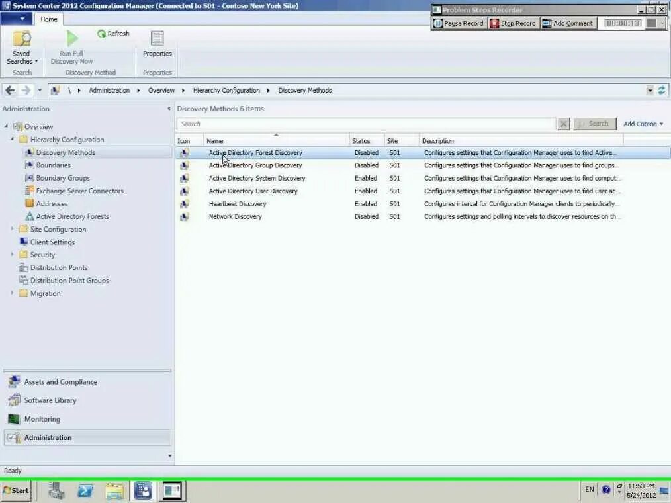Open PowerShell from the taskbar
This screenshot has height=503, width=671.
(85, 490)
